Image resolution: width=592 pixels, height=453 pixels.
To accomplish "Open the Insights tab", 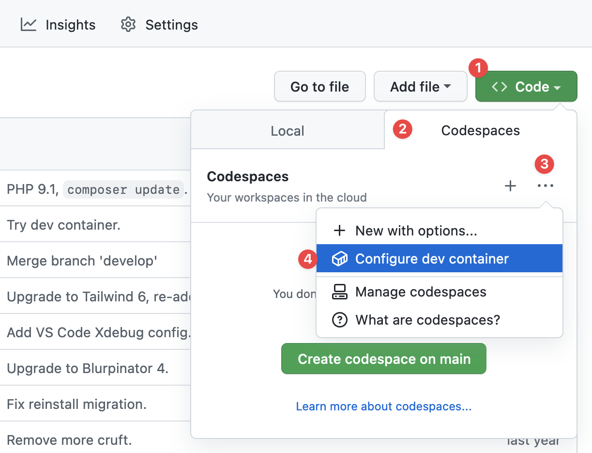I will [x=58, y=25].
